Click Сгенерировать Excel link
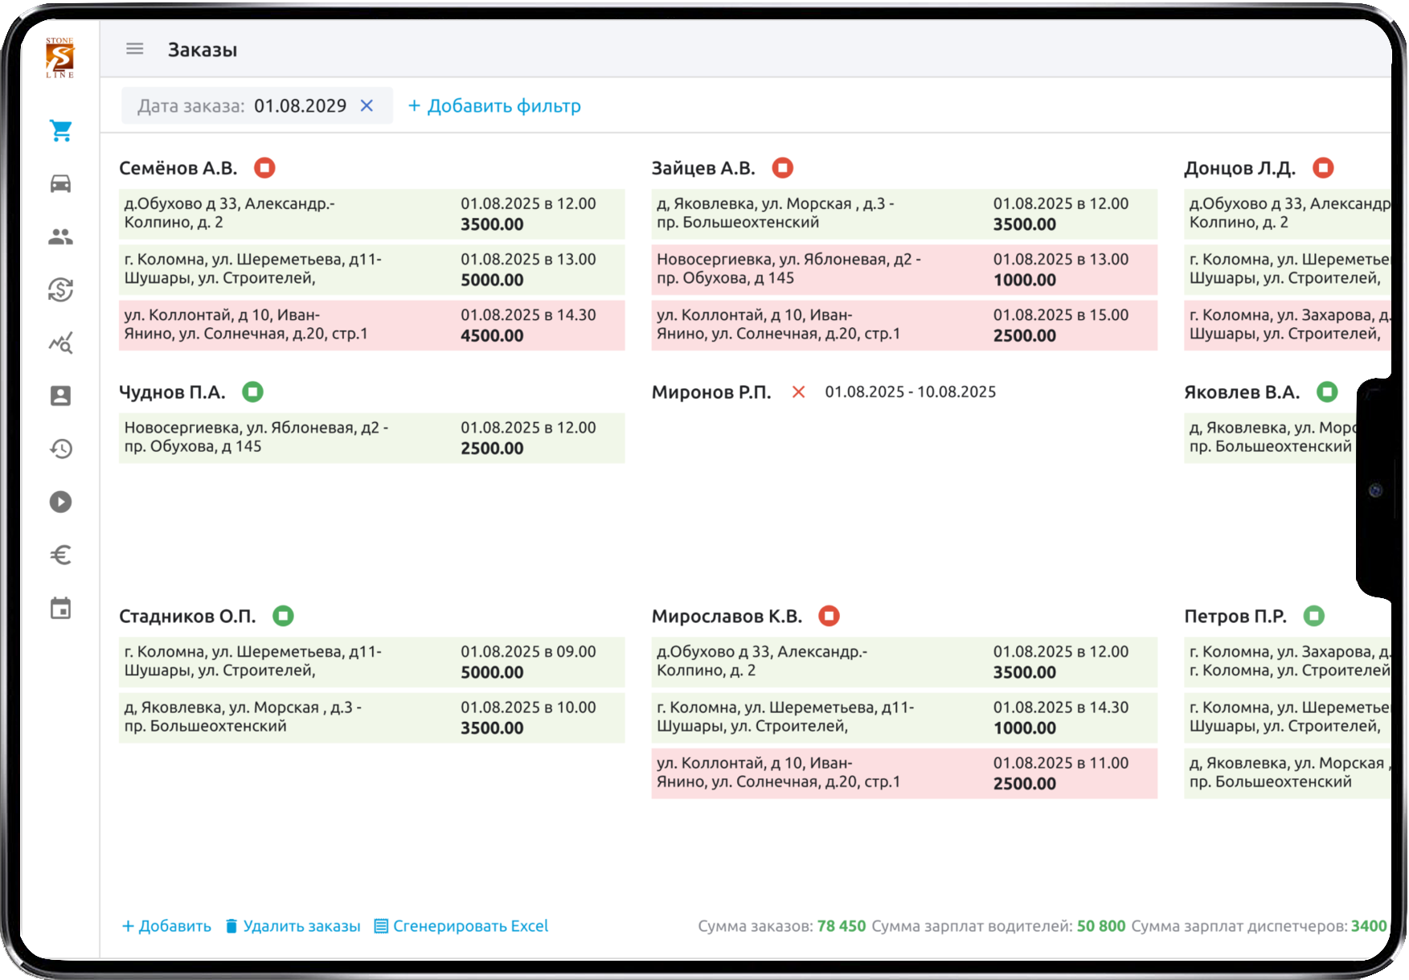 point(461,926)
